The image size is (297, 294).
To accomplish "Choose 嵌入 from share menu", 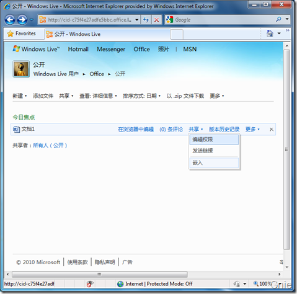I will [214, 163].
